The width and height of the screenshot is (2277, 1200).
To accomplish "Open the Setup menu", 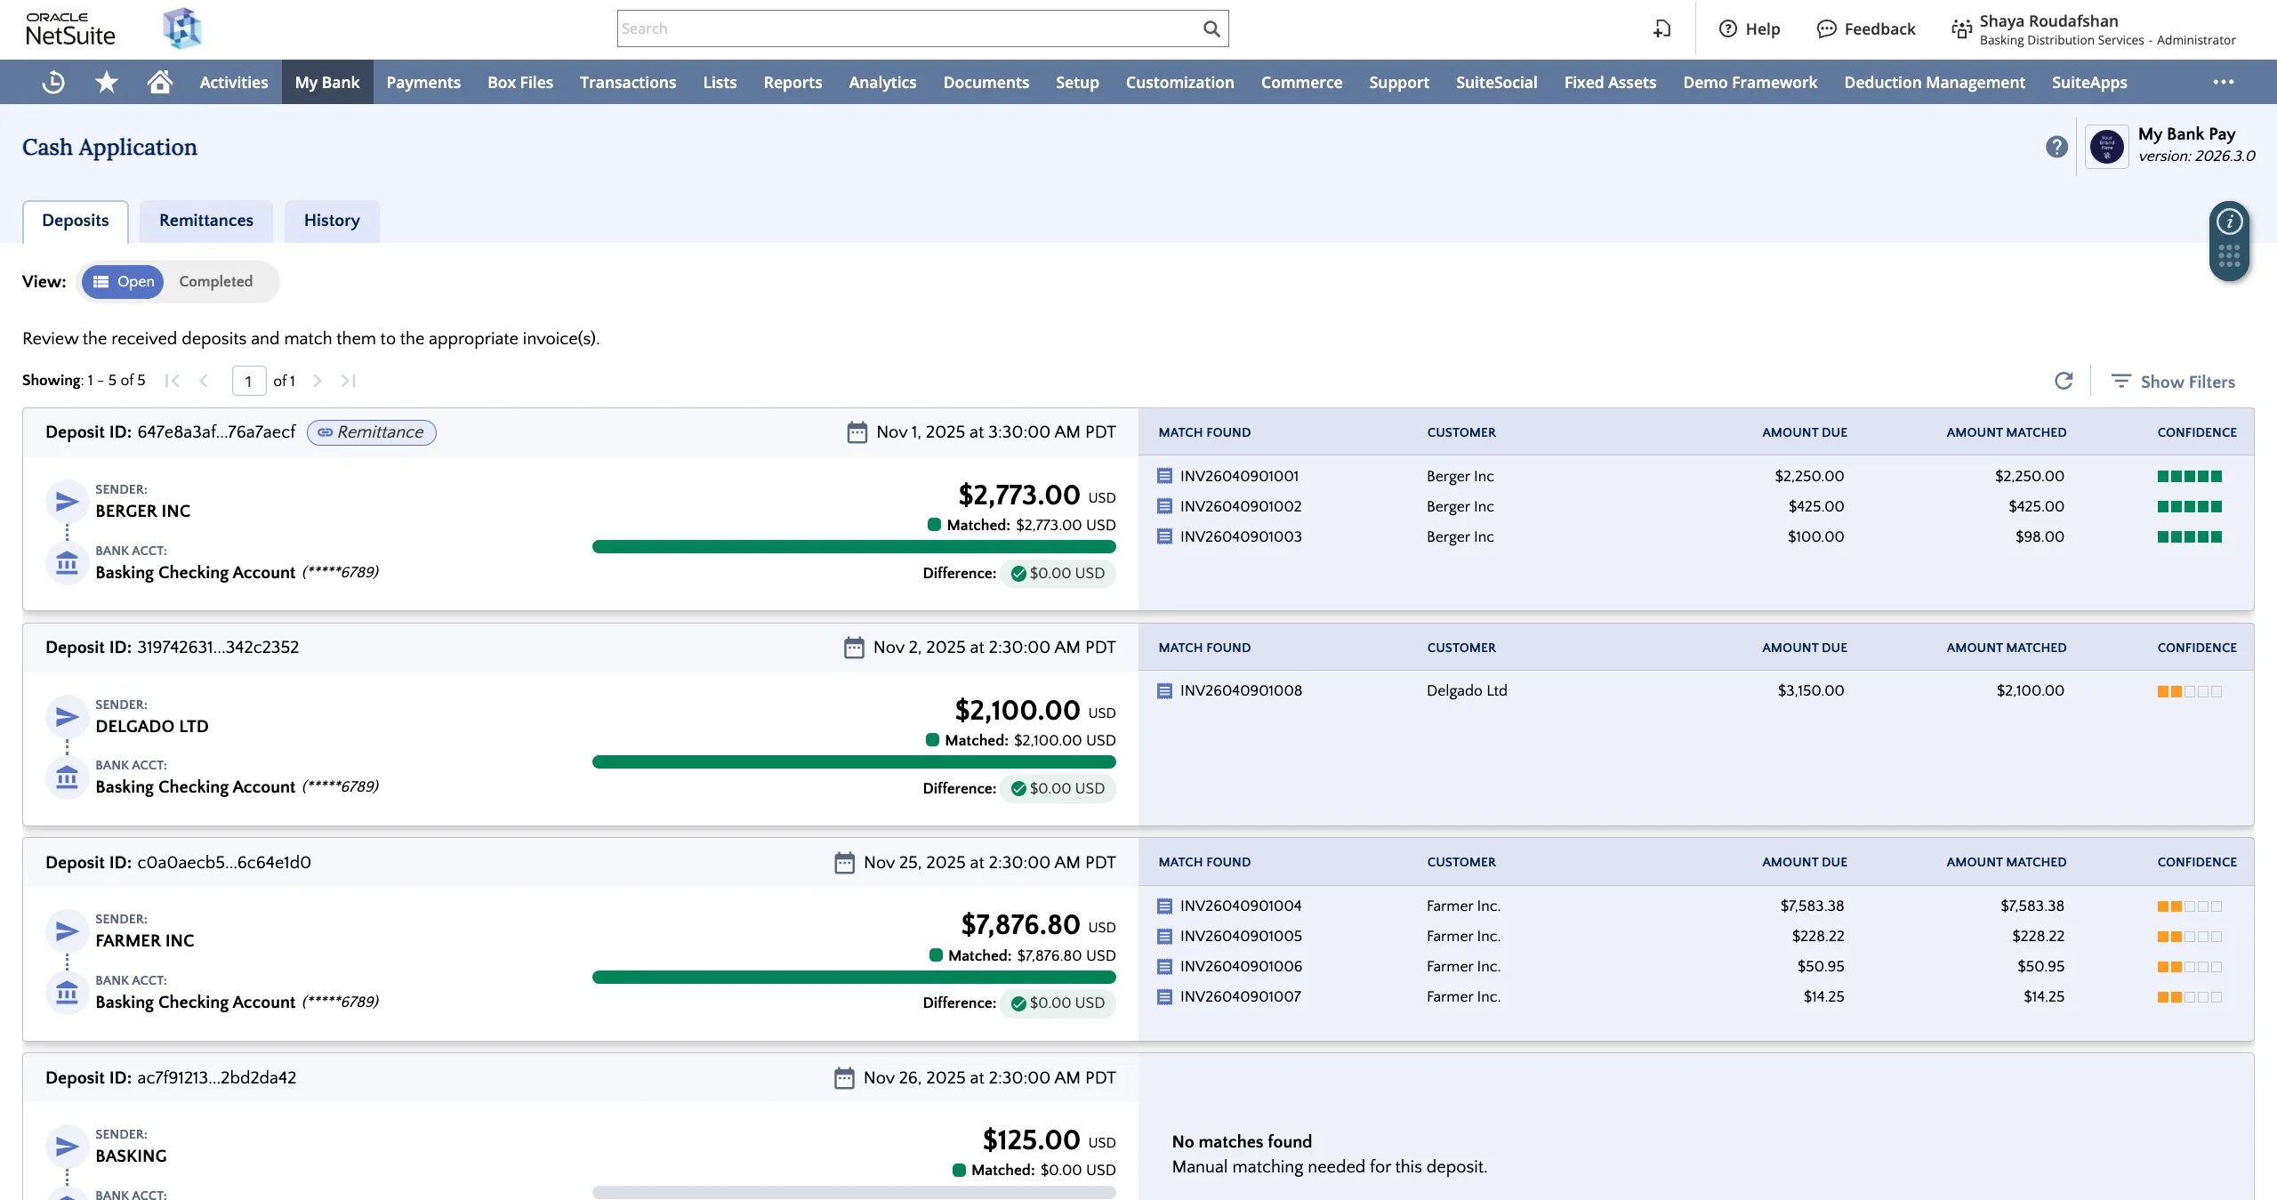I will tap(1077, 82).
